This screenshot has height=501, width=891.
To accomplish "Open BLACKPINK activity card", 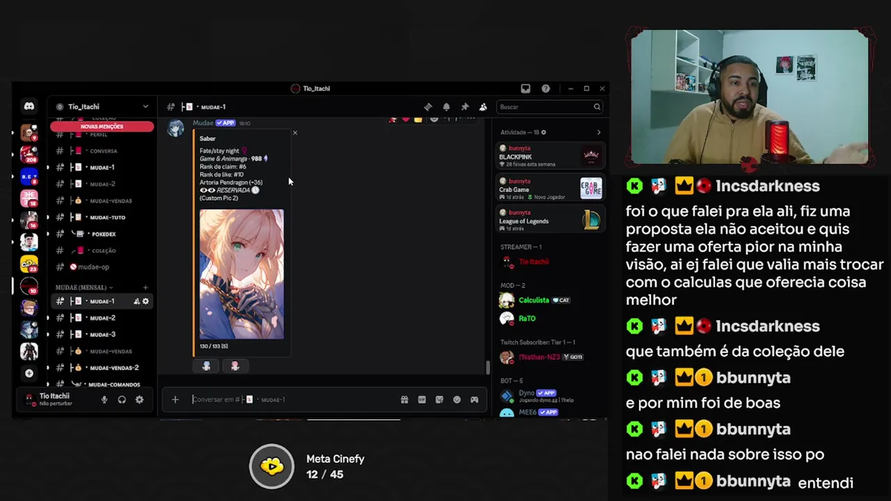I will pos(550,156).
